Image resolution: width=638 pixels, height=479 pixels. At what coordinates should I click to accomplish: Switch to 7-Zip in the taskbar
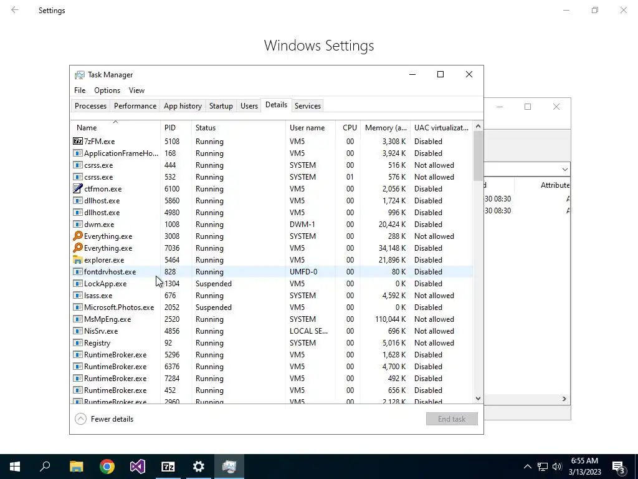168,467
